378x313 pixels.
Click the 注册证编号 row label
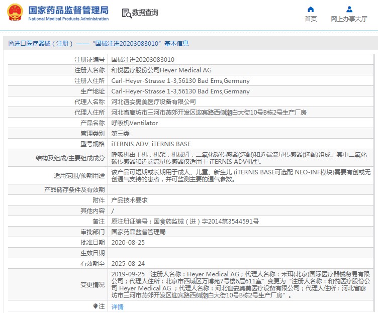[89, 59]
